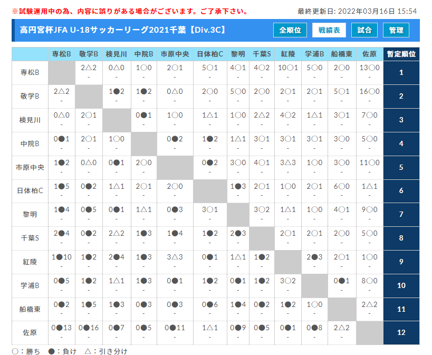
Task: Click the 船橋東 row label
Action: pos(30,309)
